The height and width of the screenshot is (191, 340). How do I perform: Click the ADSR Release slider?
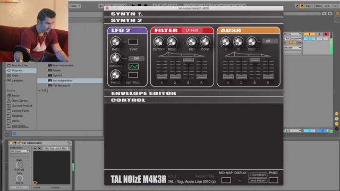pos(268,76)
